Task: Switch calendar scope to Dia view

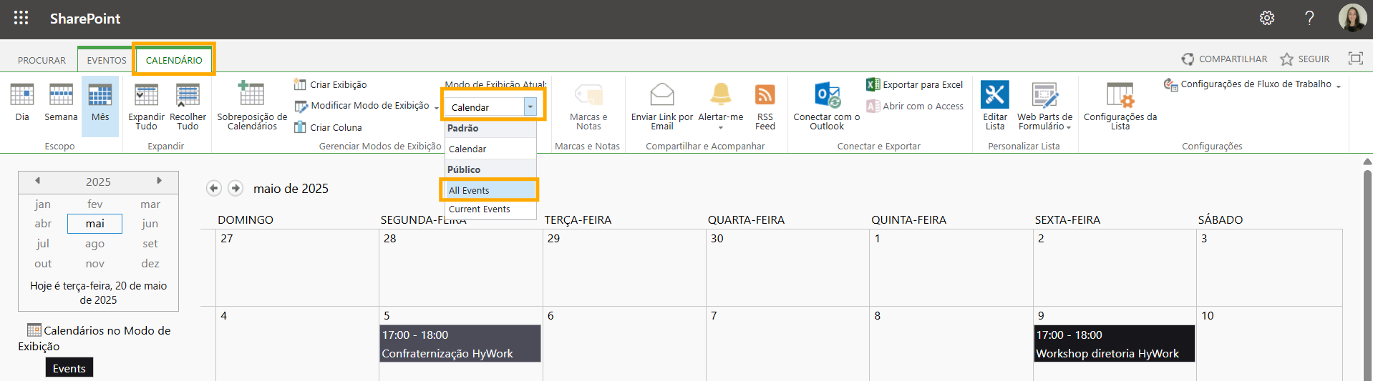Action: click(22, 102)
